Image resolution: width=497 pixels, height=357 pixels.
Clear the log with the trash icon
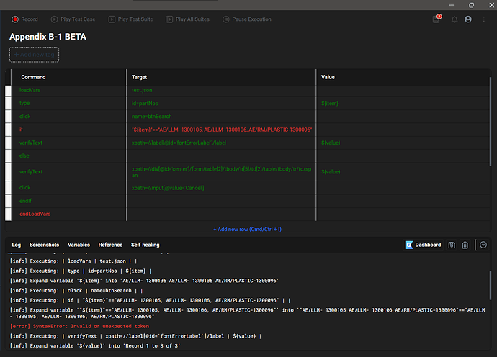[x=465, y=245]
